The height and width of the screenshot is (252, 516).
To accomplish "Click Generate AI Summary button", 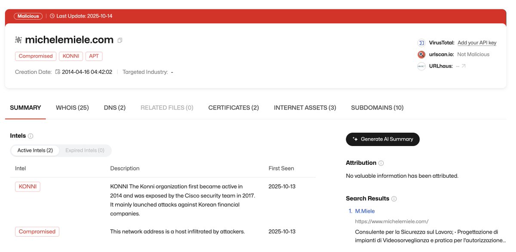I will coord(383,139).
